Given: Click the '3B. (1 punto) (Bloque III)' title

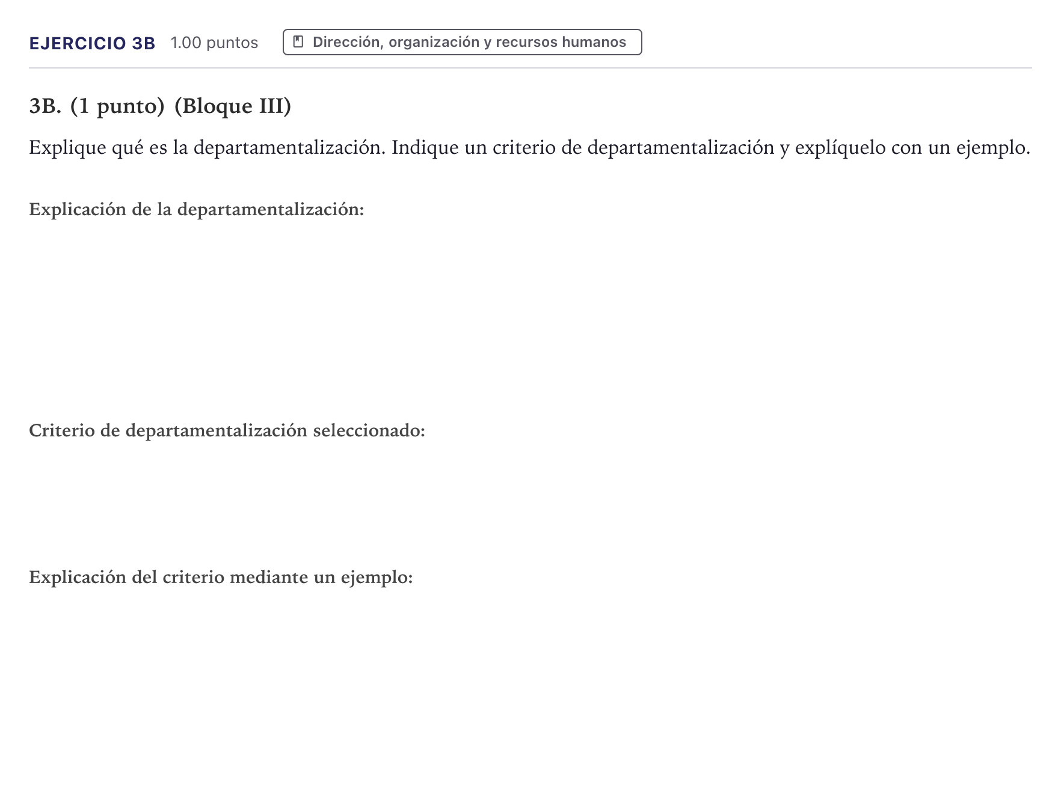Looking at the screenshot, I should pos(160,106).
